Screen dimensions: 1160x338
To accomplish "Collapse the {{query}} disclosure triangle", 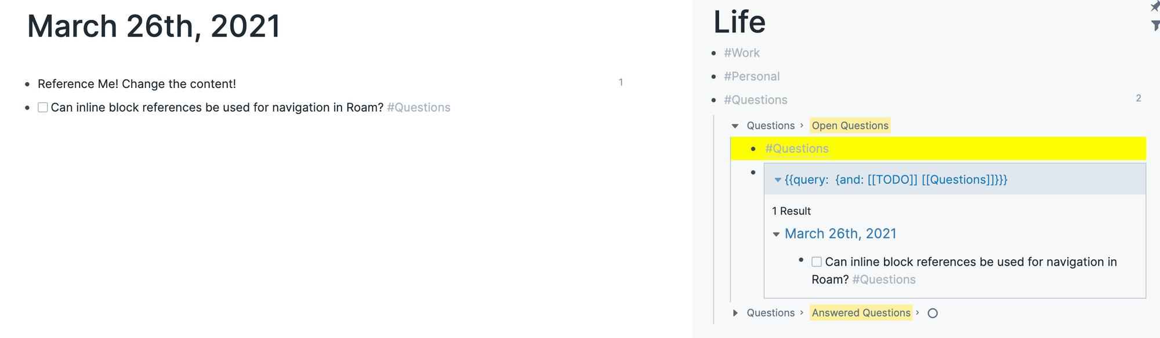I will click(x=777, y=179).
